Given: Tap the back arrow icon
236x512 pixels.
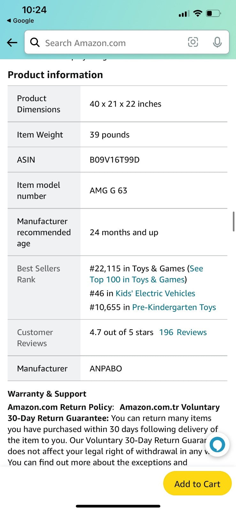Looking at the screenshot, I should (x=12, y=43).
